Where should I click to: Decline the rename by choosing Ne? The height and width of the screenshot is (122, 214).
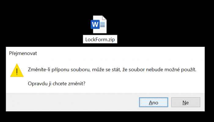click(186, 102)
